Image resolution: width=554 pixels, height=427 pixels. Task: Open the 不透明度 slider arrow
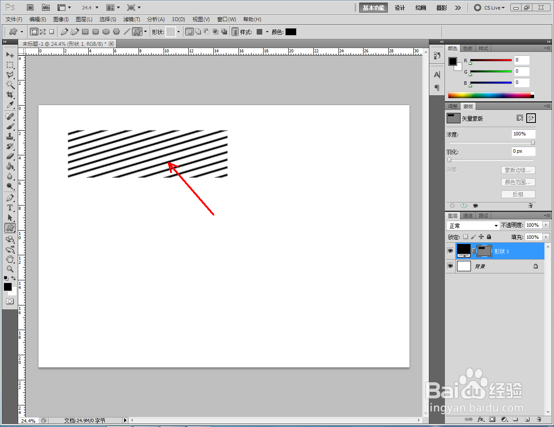point(546,225)
